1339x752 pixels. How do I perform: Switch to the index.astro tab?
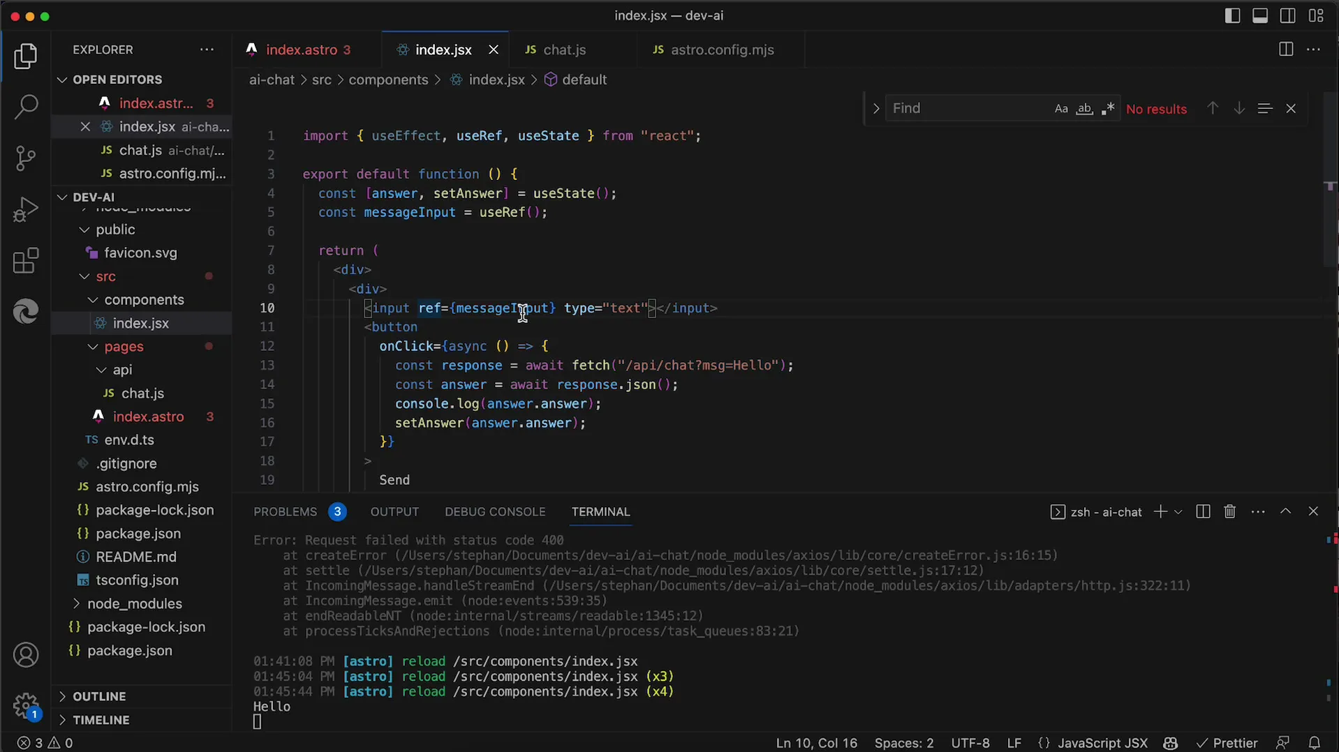point(306,50)
